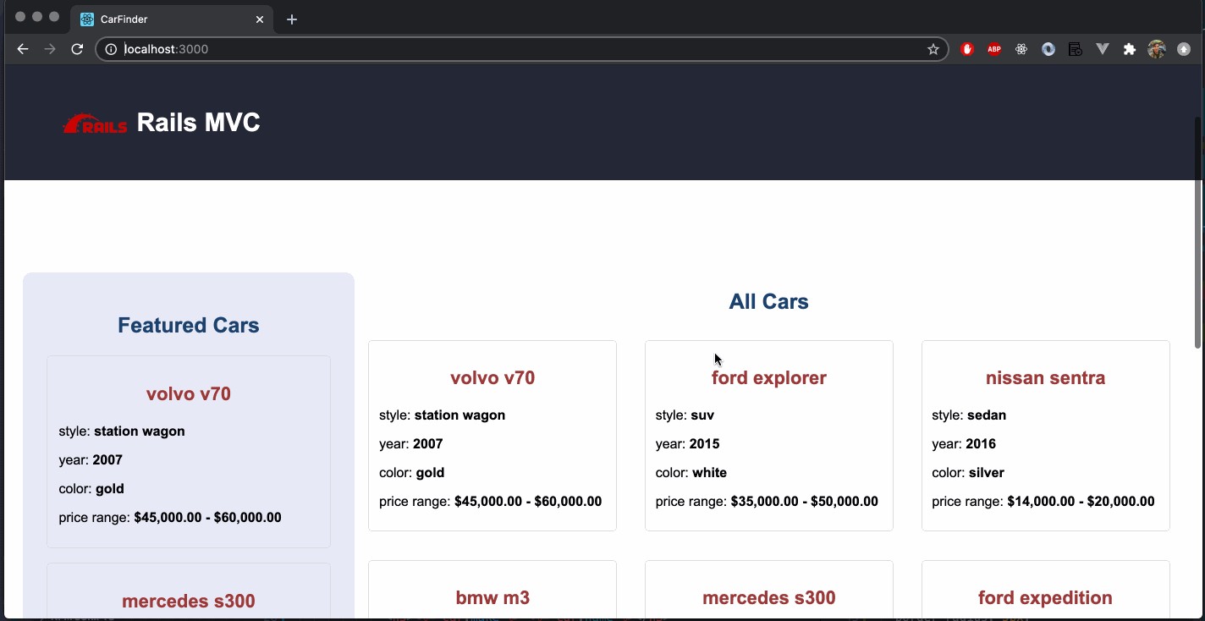This screenshot has height=621, width=1205.
Task: Click All Cars volvo price range text
Action: (x=491, y=502)
